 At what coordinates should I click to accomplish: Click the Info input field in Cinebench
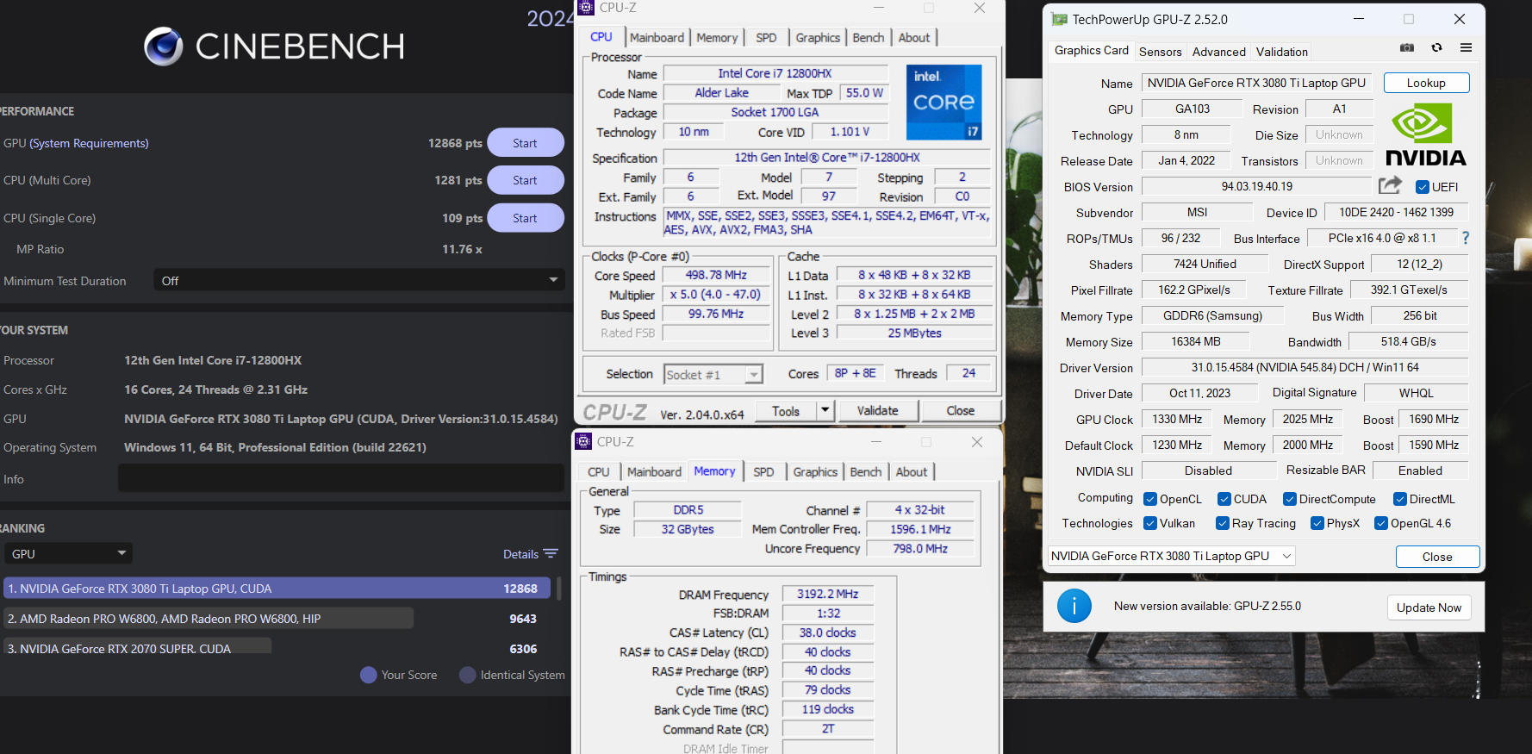341,478
